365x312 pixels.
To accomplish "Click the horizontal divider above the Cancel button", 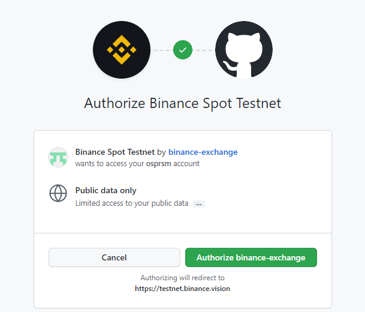I will [x=183, y=233].
